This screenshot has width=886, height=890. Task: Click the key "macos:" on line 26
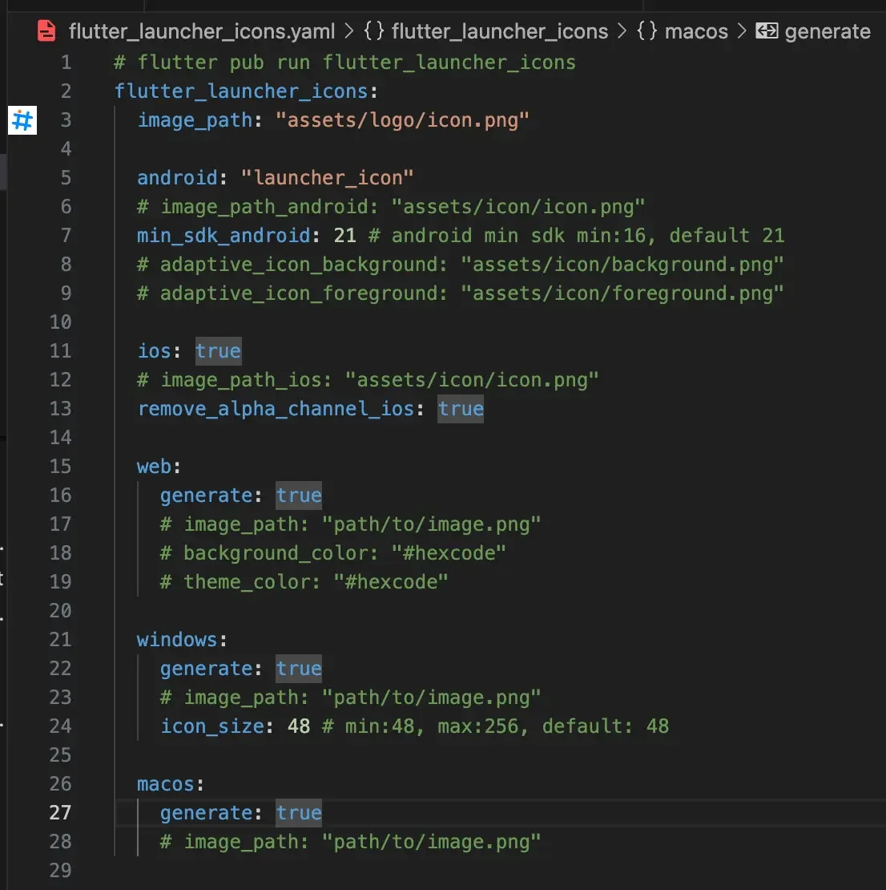pyautogui.click(x=170, y=784)
